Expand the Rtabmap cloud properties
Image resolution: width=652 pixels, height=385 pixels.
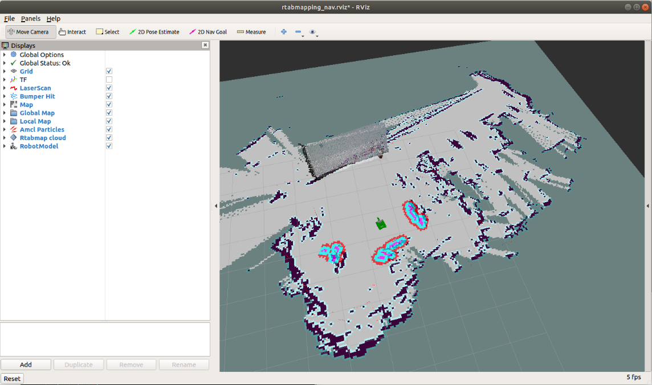pyautogui.click(x=5, y=137)
